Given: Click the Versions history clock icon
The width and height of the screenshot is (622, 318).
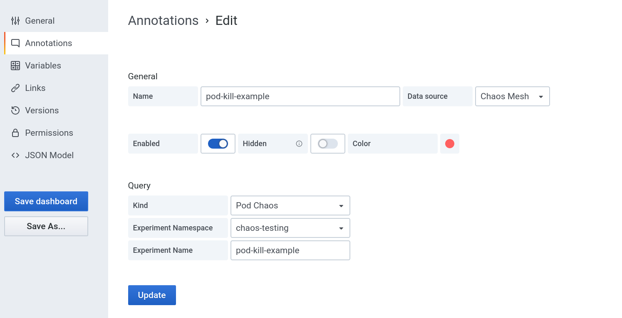Looking at the screenshot, I should [x=15, y=110].
